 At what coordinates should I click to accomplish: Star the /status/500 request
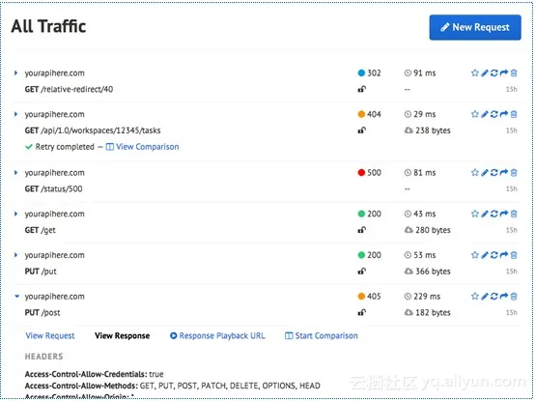474,173
